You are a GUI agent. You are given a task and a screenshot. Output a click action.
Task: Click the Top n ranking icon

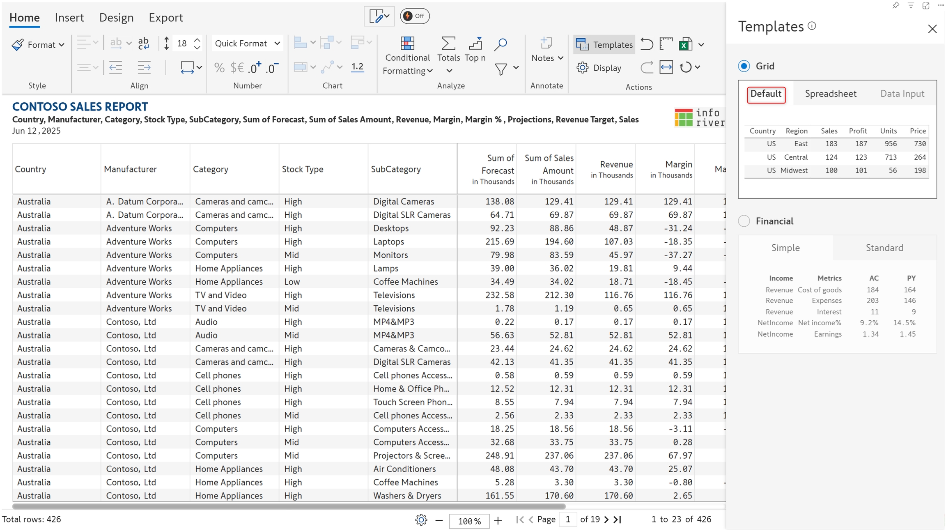475,44
